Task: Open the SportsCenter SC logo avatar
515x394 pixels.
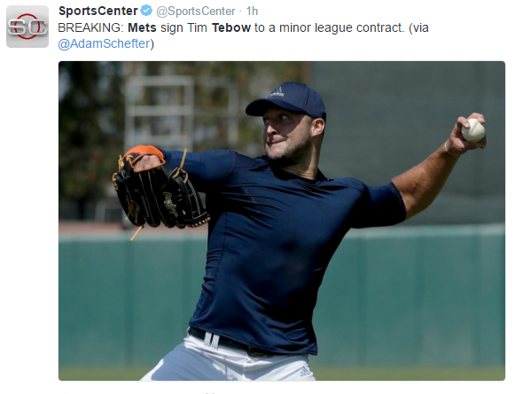Action: (27, 27)
